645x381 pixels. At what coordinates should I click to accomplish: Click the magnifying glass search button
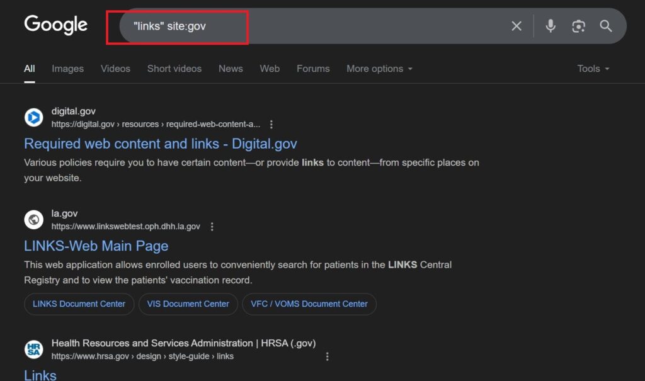click(605, 26)
